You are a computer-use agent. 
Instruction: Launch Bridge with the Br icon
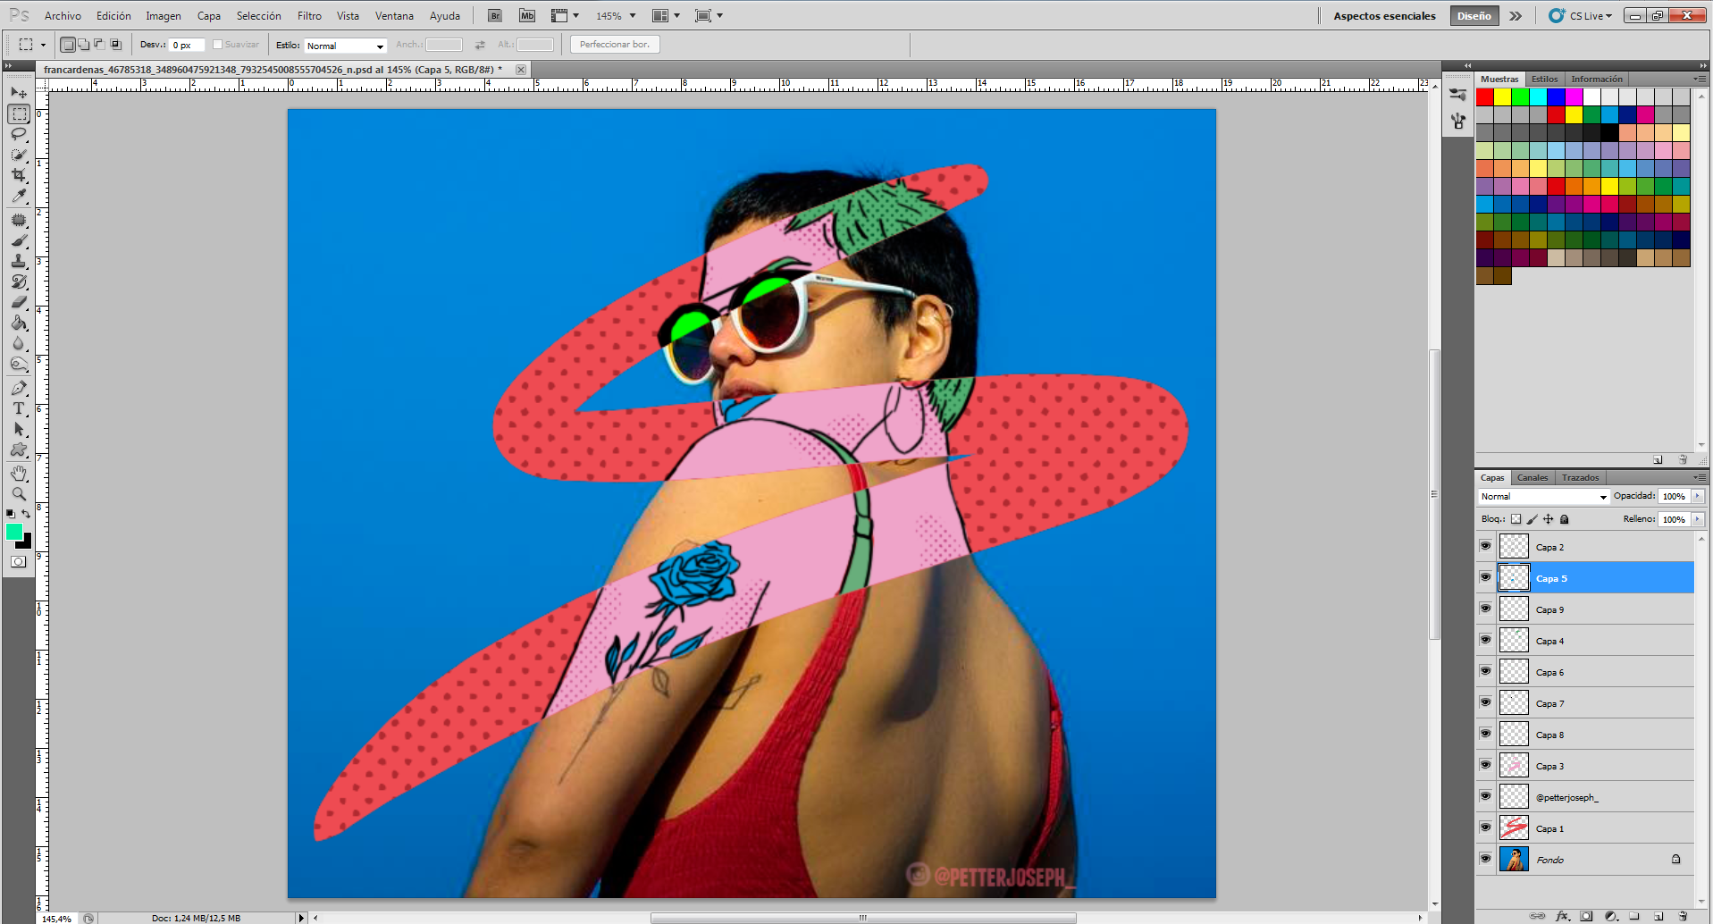click(x=495, y=16)
